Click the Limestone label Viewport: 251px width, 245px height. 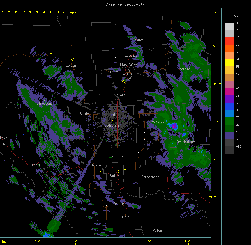[x=45, y=104]
